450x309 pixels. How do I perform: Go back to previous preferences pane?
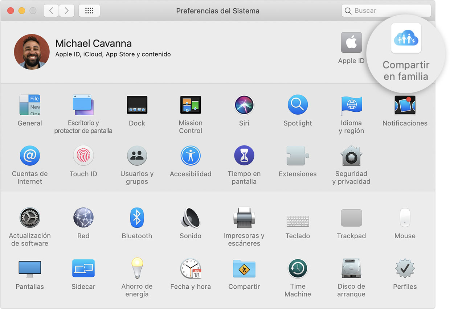click(x=51, y=11)
